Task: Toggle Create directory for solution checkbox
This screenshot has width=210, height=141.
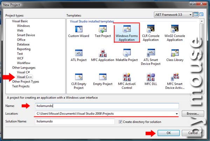Action: pyautogui.click(x=120, y=122)
